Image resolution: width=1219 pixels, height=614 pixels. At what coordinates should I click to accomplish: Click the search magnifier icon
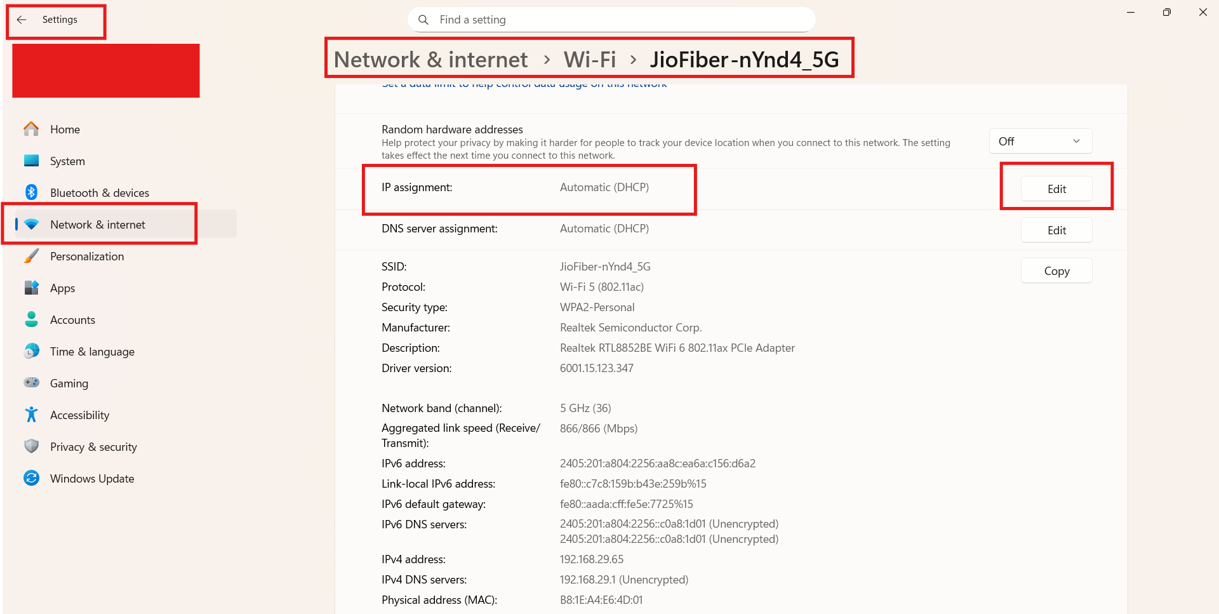(x=423, y=20)
